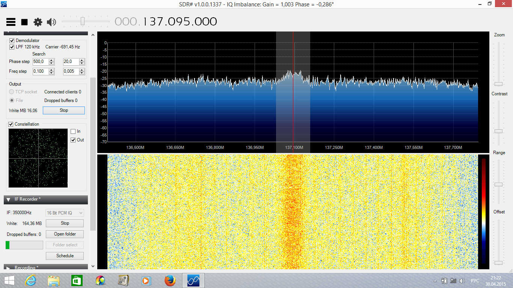
Task: Launch Windows Media Player from the taskbar
Action: (x=146, y=280)
